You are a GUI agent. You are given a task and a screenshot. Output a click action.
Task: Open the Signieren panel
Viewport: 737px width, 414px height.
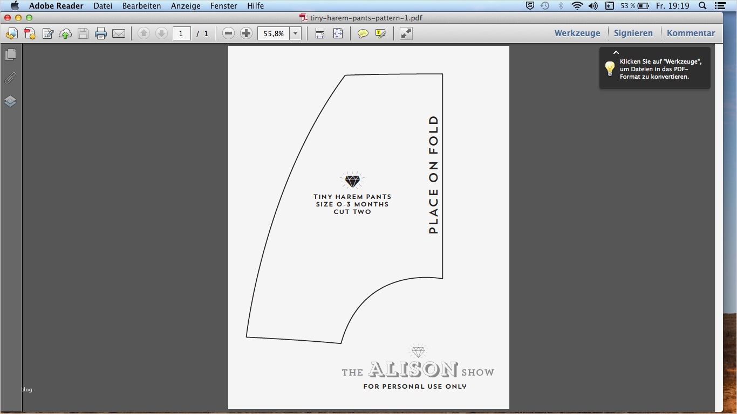pos(633,33)
